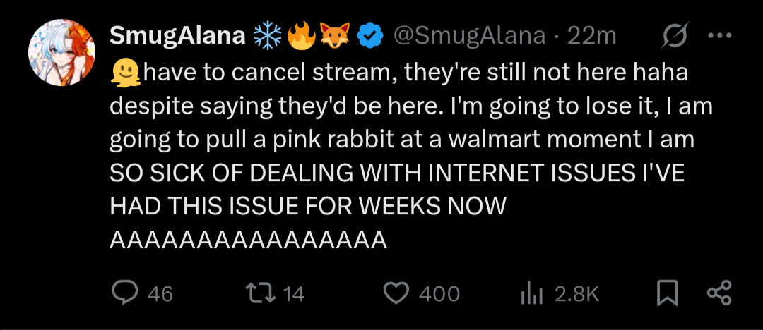Open the view analytics bar chart icon
Viewport: 763px width, 330px height.
click(531, 293)
